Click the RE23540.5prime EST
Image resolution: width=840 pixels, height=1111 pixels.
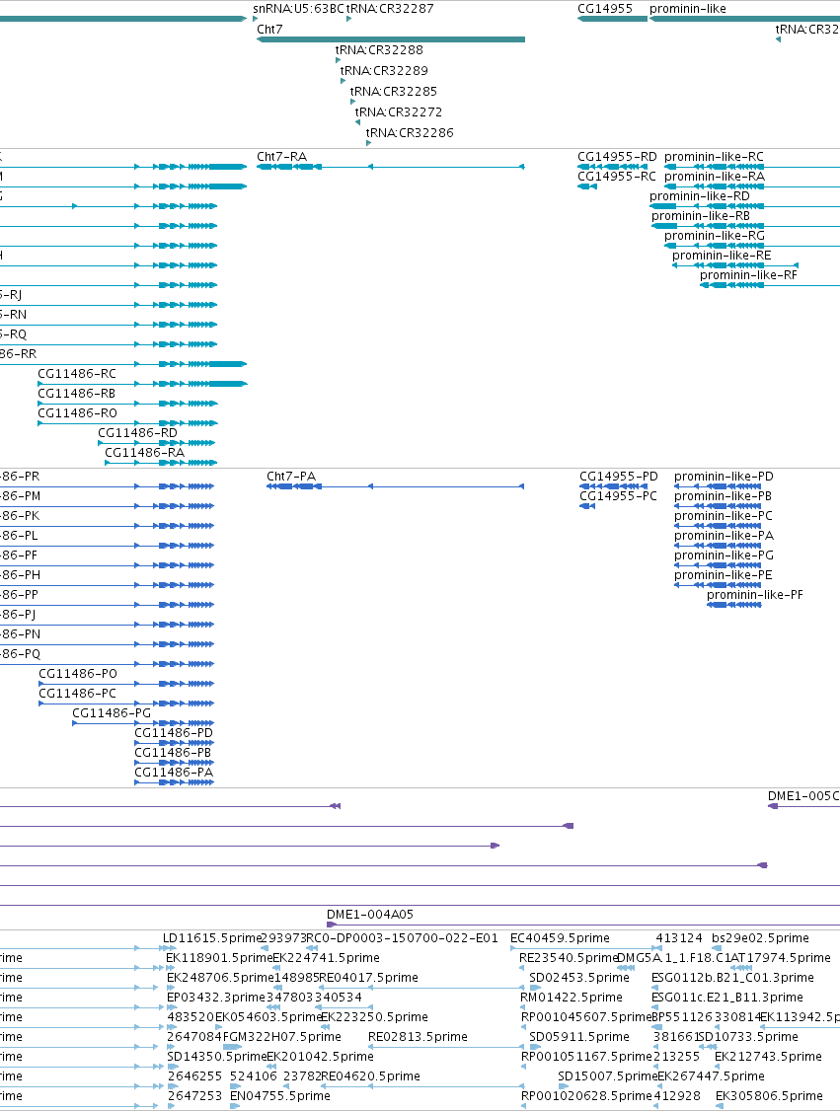pyautogui.click(x=522, y=968)
